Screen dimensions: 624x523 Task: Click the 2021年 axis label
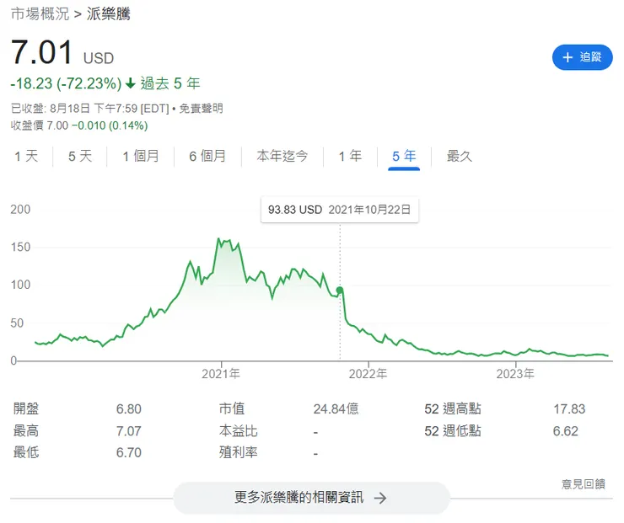coord(221,374)
